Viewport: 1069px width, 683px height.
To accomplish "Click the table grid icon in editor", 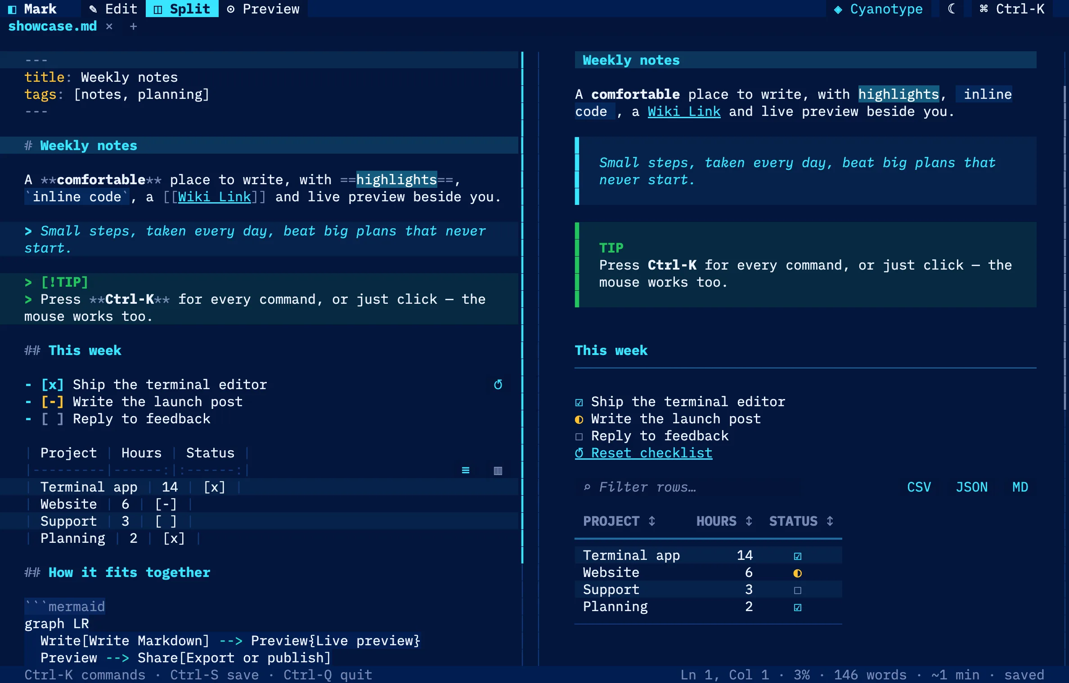I will coord(498,470).
